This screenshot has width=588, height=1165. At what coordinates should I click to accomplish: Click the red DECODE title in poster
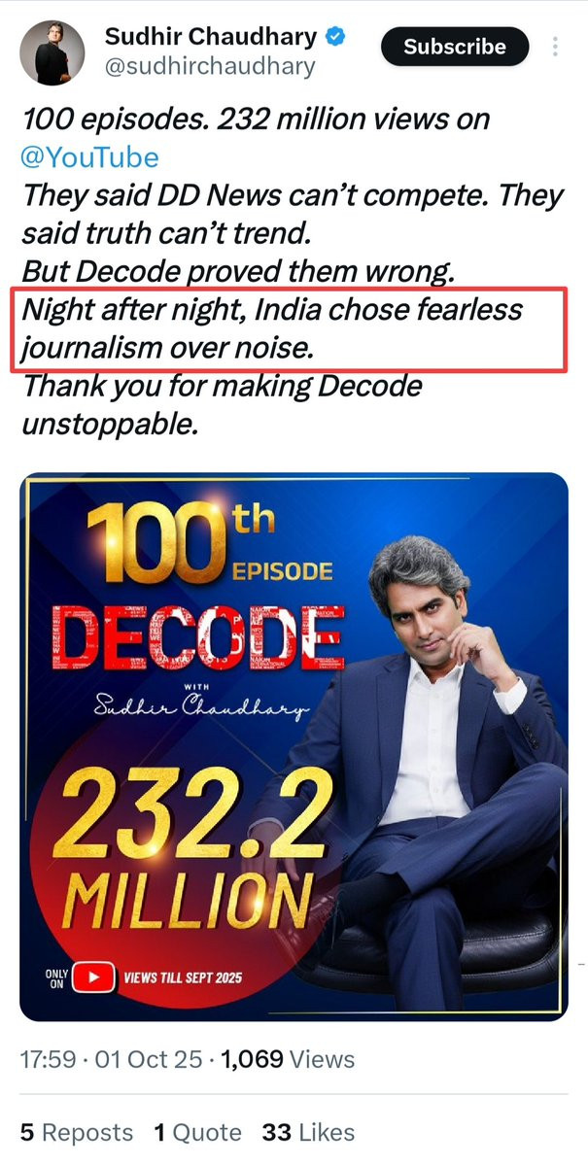201,637
